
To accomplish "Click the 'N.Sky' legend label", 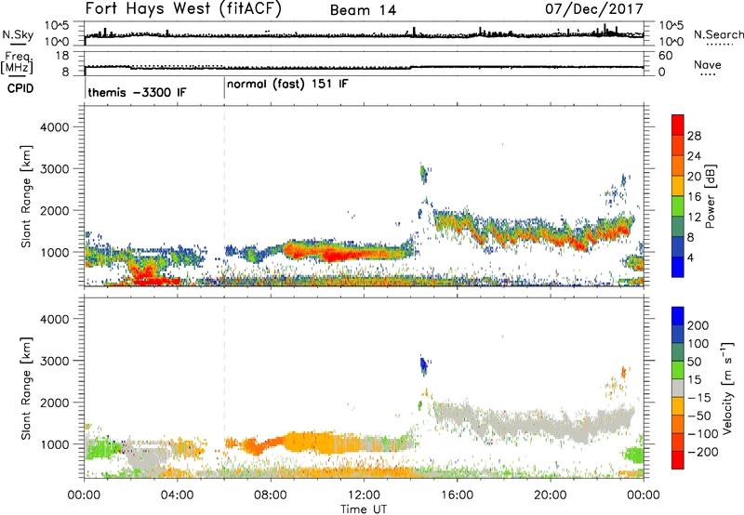I will 18,34.
